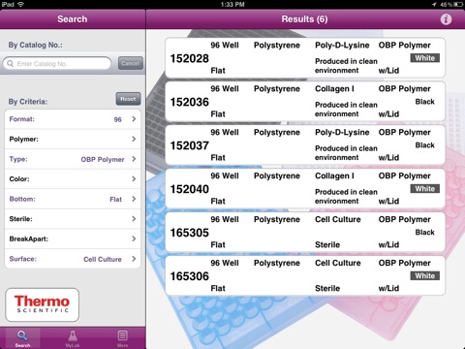Open result catalog number 152040

pyautogui.click(x=190, y=189)
